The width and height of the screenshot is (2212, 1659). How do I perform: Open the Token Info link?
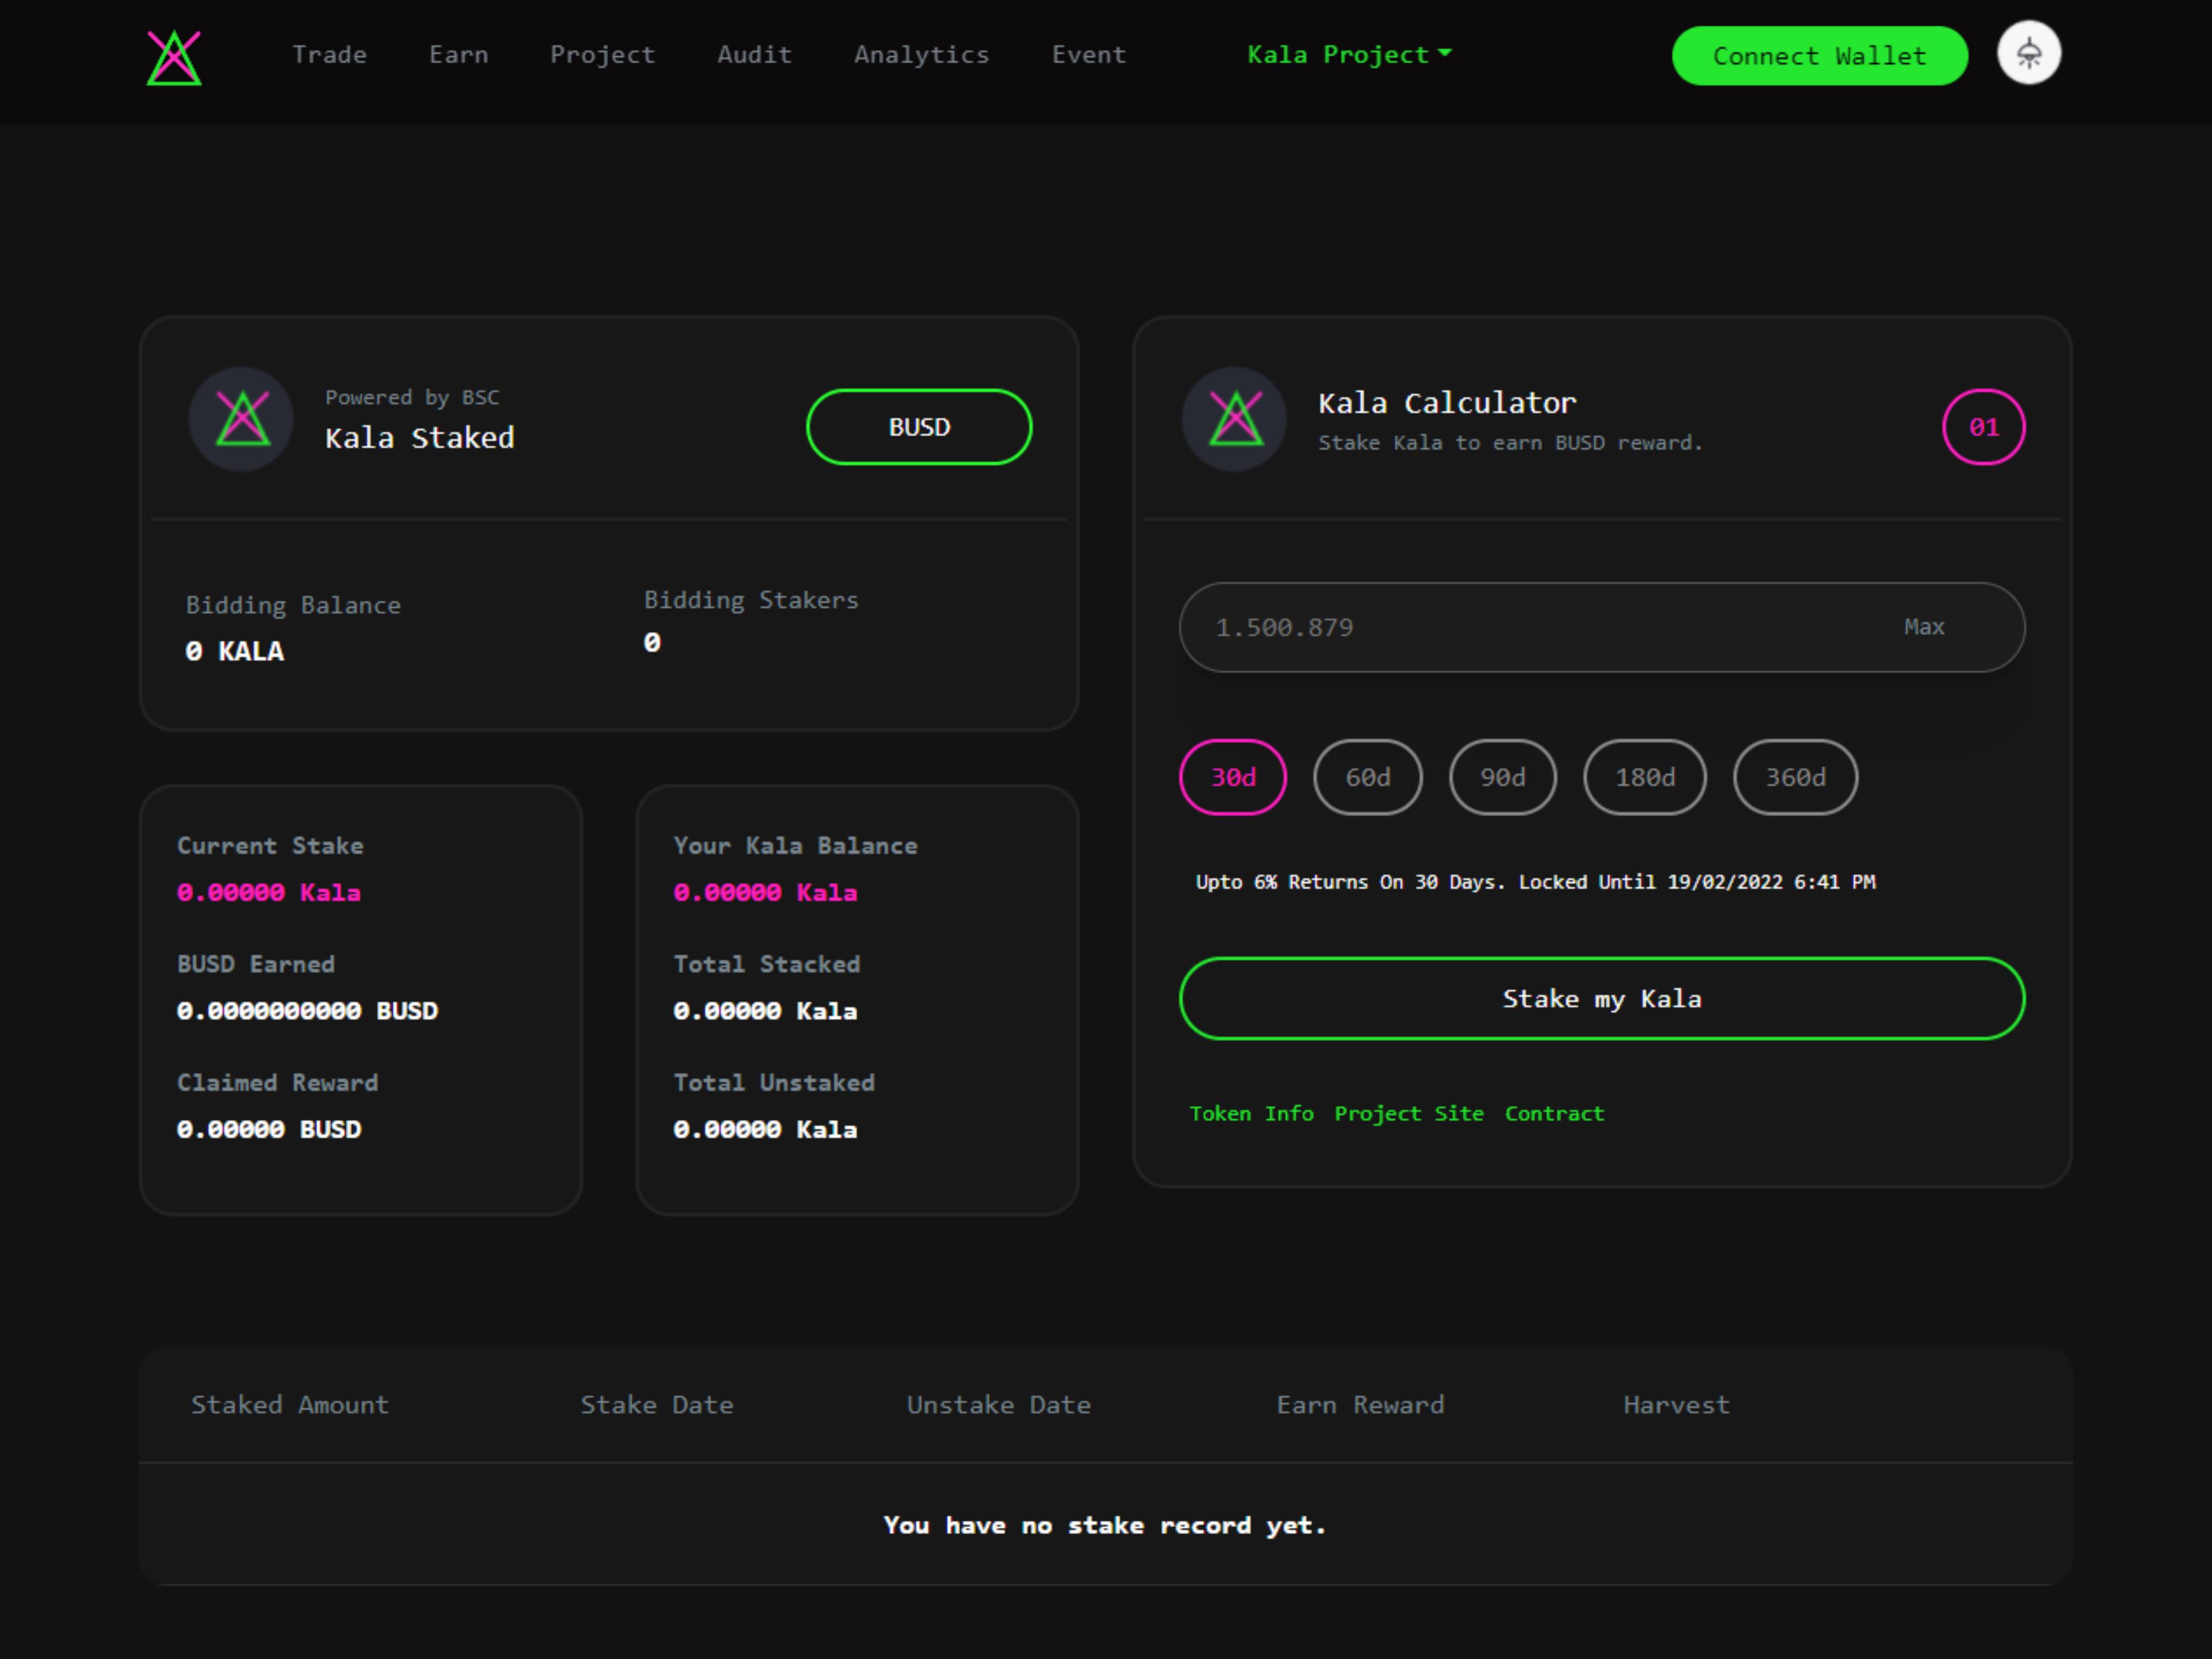coord(1250,1113)
